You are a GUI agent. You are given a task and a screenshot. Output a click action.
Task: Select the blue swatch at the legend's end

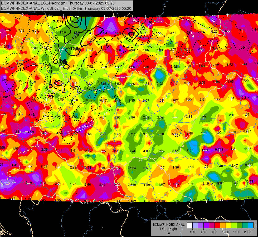coord(251,225)
